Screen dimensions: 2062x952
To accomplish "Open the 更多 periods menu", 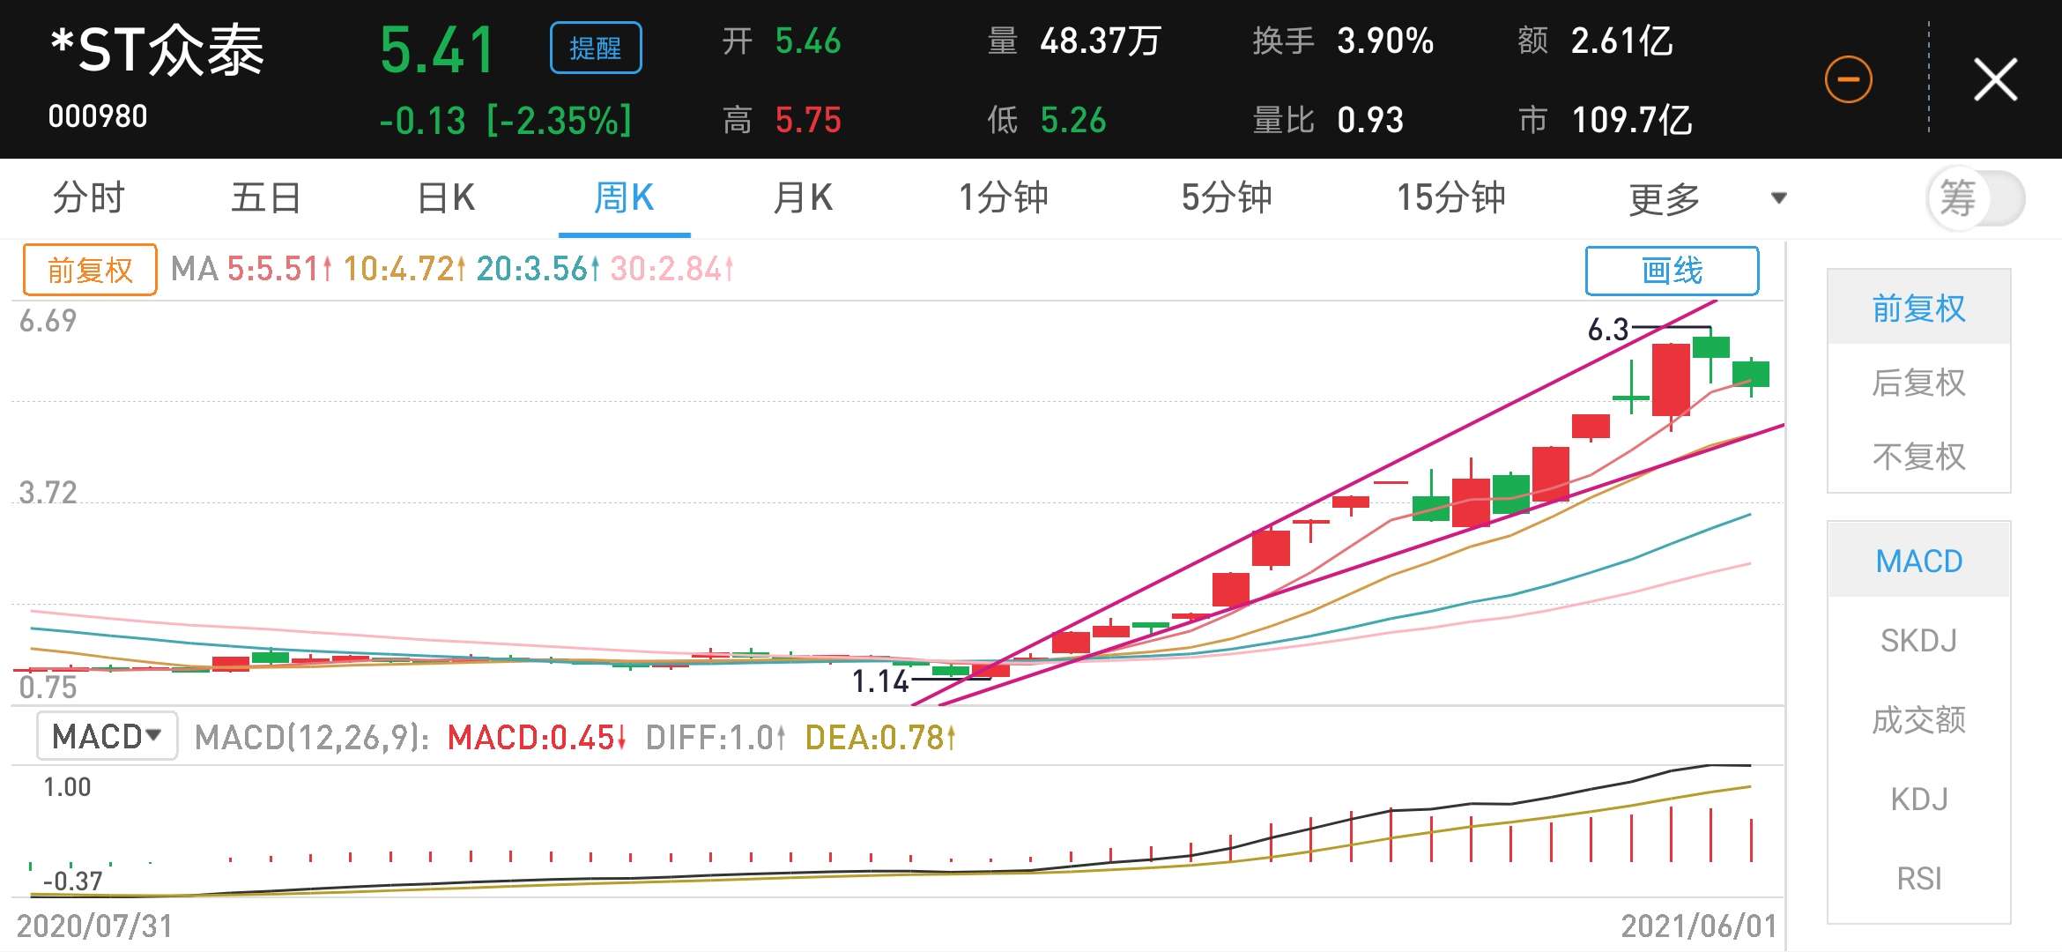I will tap(1664, 198).
